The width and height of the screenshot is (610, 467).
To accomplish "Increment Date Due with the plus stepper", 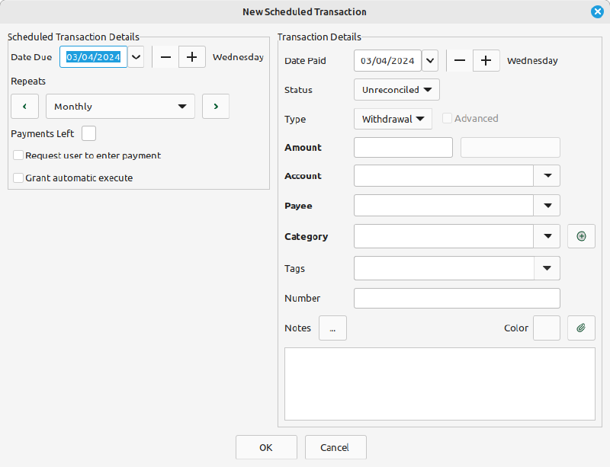I will 191,56.
